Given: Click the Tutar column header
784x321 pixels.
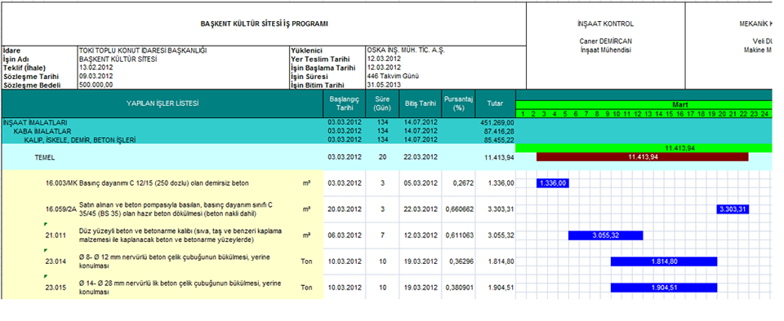Looking at the screenshot, I should [x=495, y=103].
